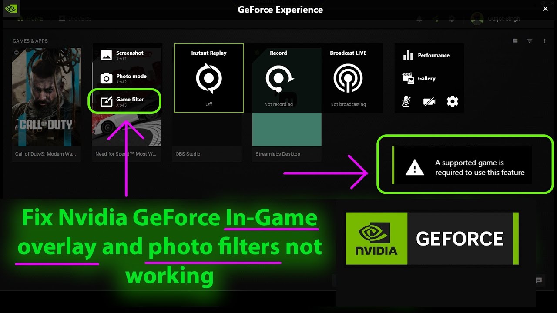
Task: Close the GeForce Experience overlay
Action: click(545, 9)
